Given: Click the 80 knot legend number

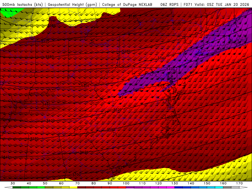Looking at the screenshot, I should click(x=94, y=183).
